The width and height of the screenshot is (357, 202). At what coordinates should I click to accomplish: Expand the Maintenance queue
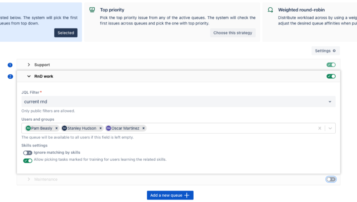pyautogui.click(x=29, y=180)
